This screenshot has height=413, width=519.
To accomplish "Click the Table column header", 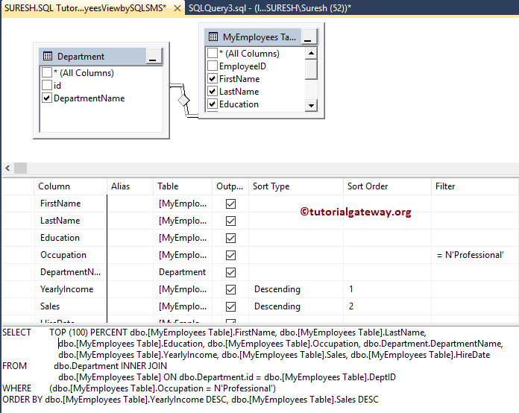I will 183,186.
